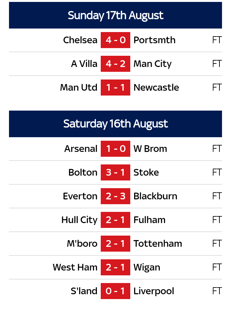Click FT status on West Ham row

coord(217,267)
